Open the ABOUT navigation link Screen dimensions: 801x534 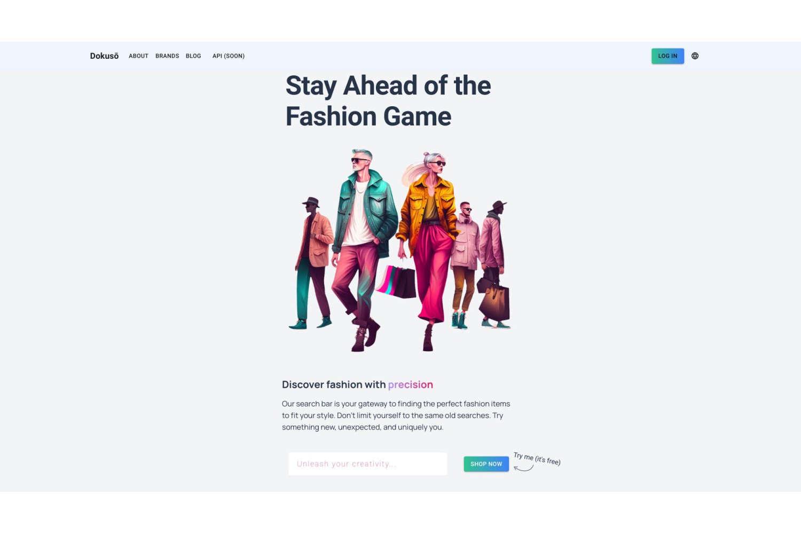[138, 56]
